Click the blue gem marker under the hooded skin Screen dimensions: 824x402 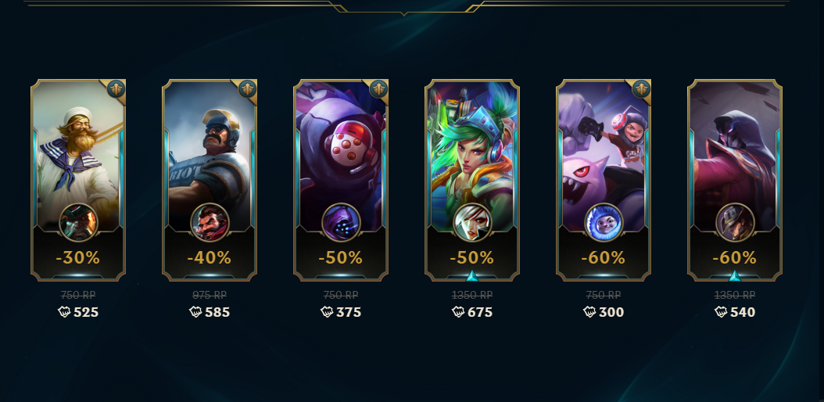(x=735, y=276)
